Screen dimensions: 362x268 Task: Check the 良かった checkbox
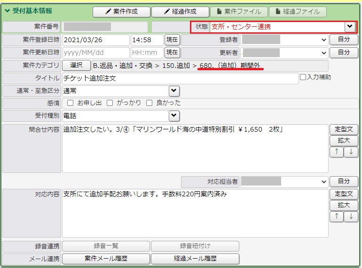150,103
